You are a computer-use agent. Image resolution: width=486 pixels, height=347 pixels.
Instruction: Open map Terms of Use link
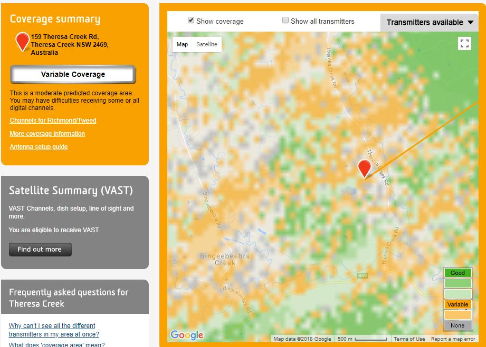click(x=409, y=339)
